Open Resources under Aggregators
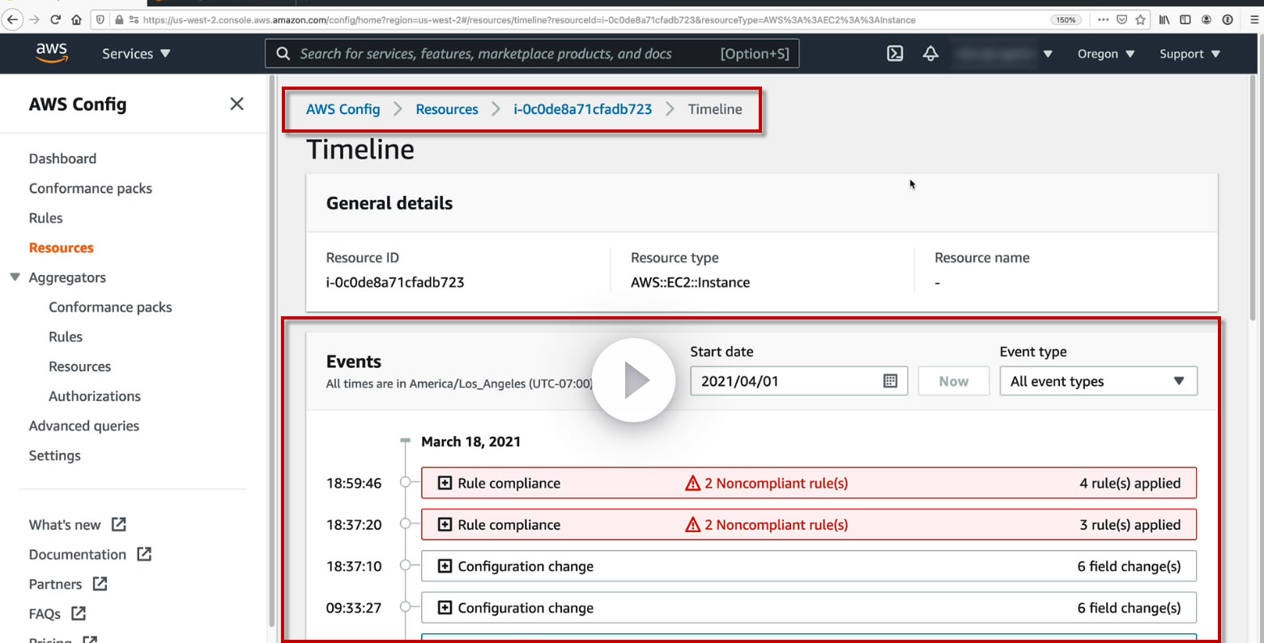The image size is (1264, 643). (80, 366)
